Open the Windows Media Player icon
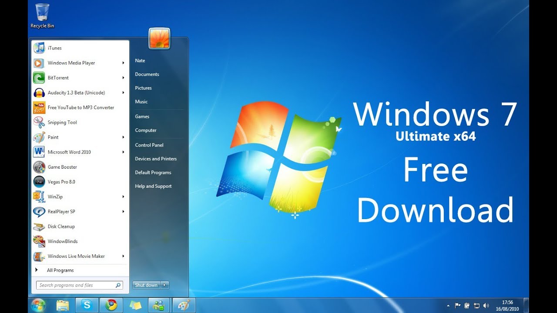Image resolution: width=557 pixels, height=313 pixels. [39, 63]
